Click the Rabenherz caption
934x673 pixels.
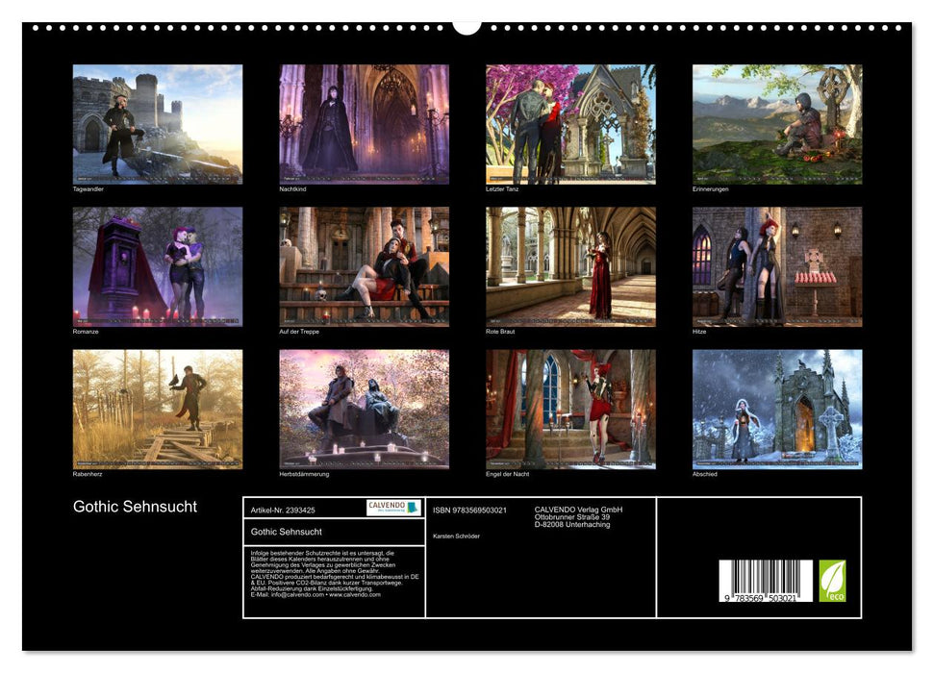[88, 474]
